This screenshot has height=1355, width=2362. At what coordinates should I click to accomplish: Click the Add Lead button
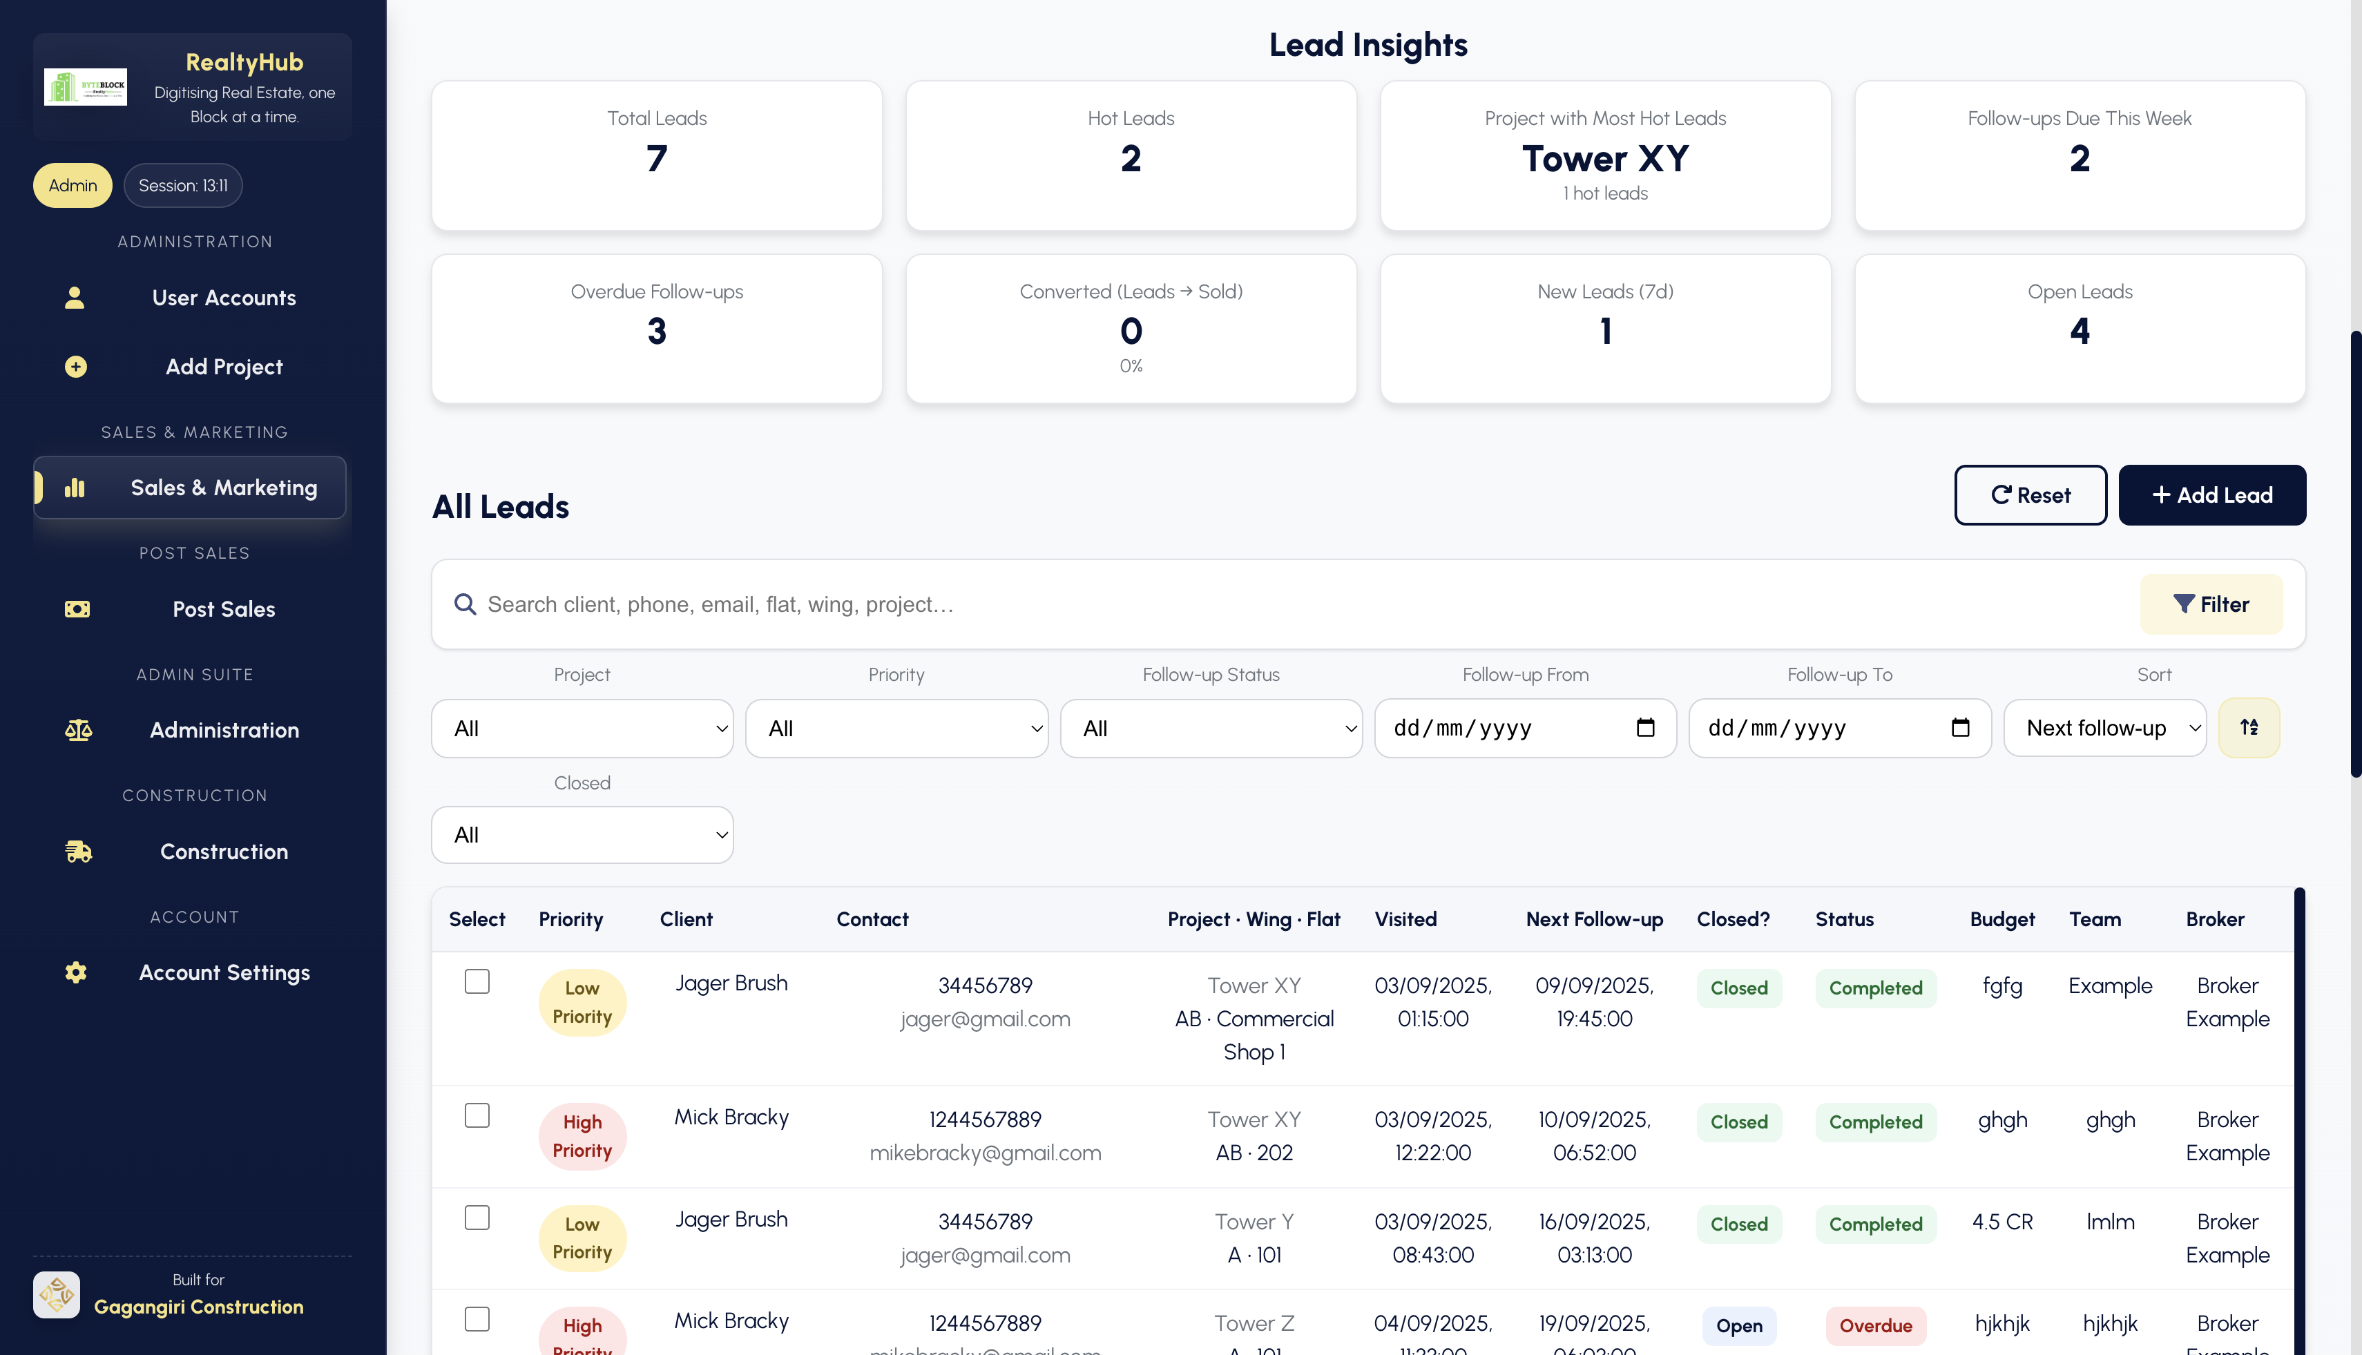pos(2212,495)
